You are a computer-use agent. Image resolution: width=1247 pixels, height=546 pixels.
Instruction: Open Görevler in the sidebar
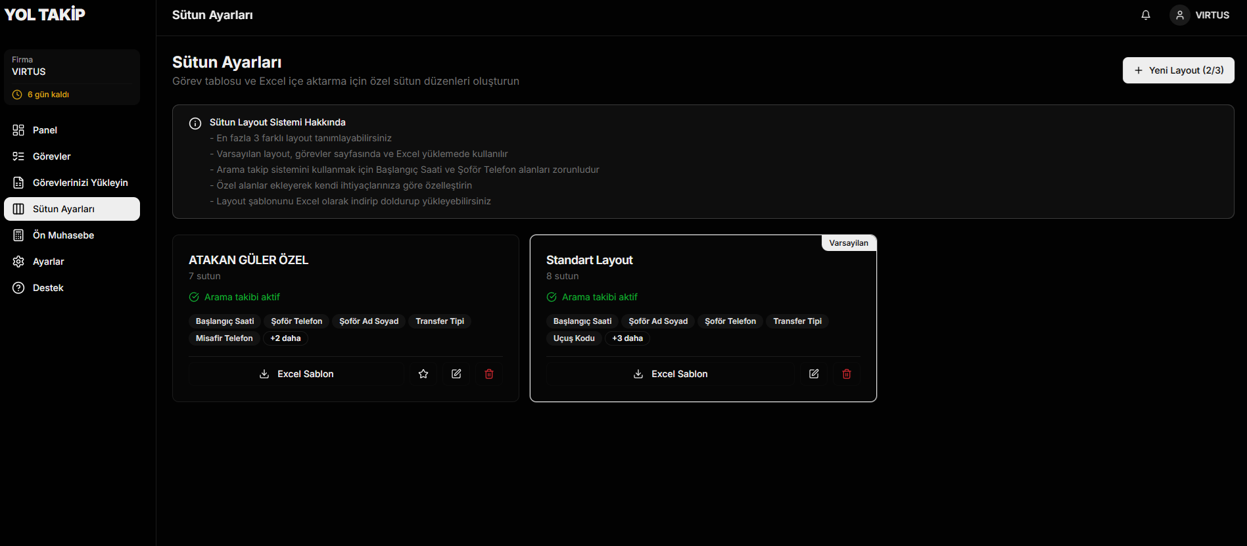[51, 156]
